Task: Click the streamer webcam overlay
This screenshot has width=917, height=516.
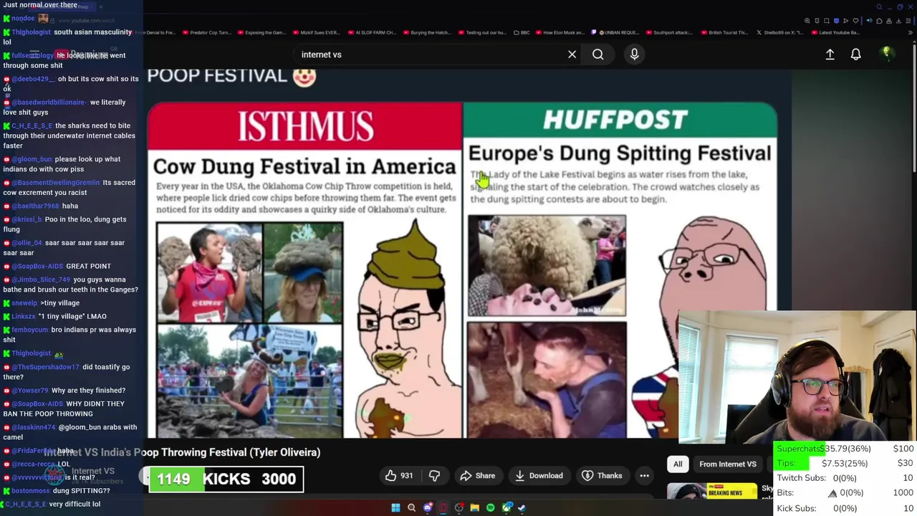Action: (x=797, y=378)
